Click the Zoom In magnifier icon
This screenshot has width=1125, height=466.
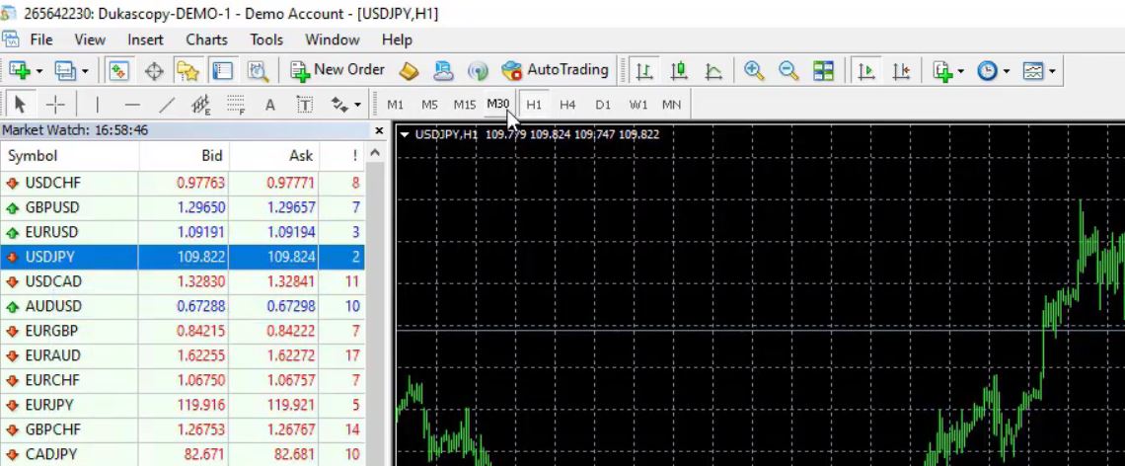click(x=753, y=70)
